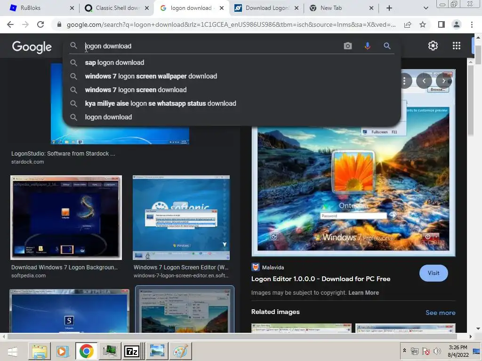482x361 pixels.
Task: Open thumbnail with S icon on blue
Action: coord(70,311)
